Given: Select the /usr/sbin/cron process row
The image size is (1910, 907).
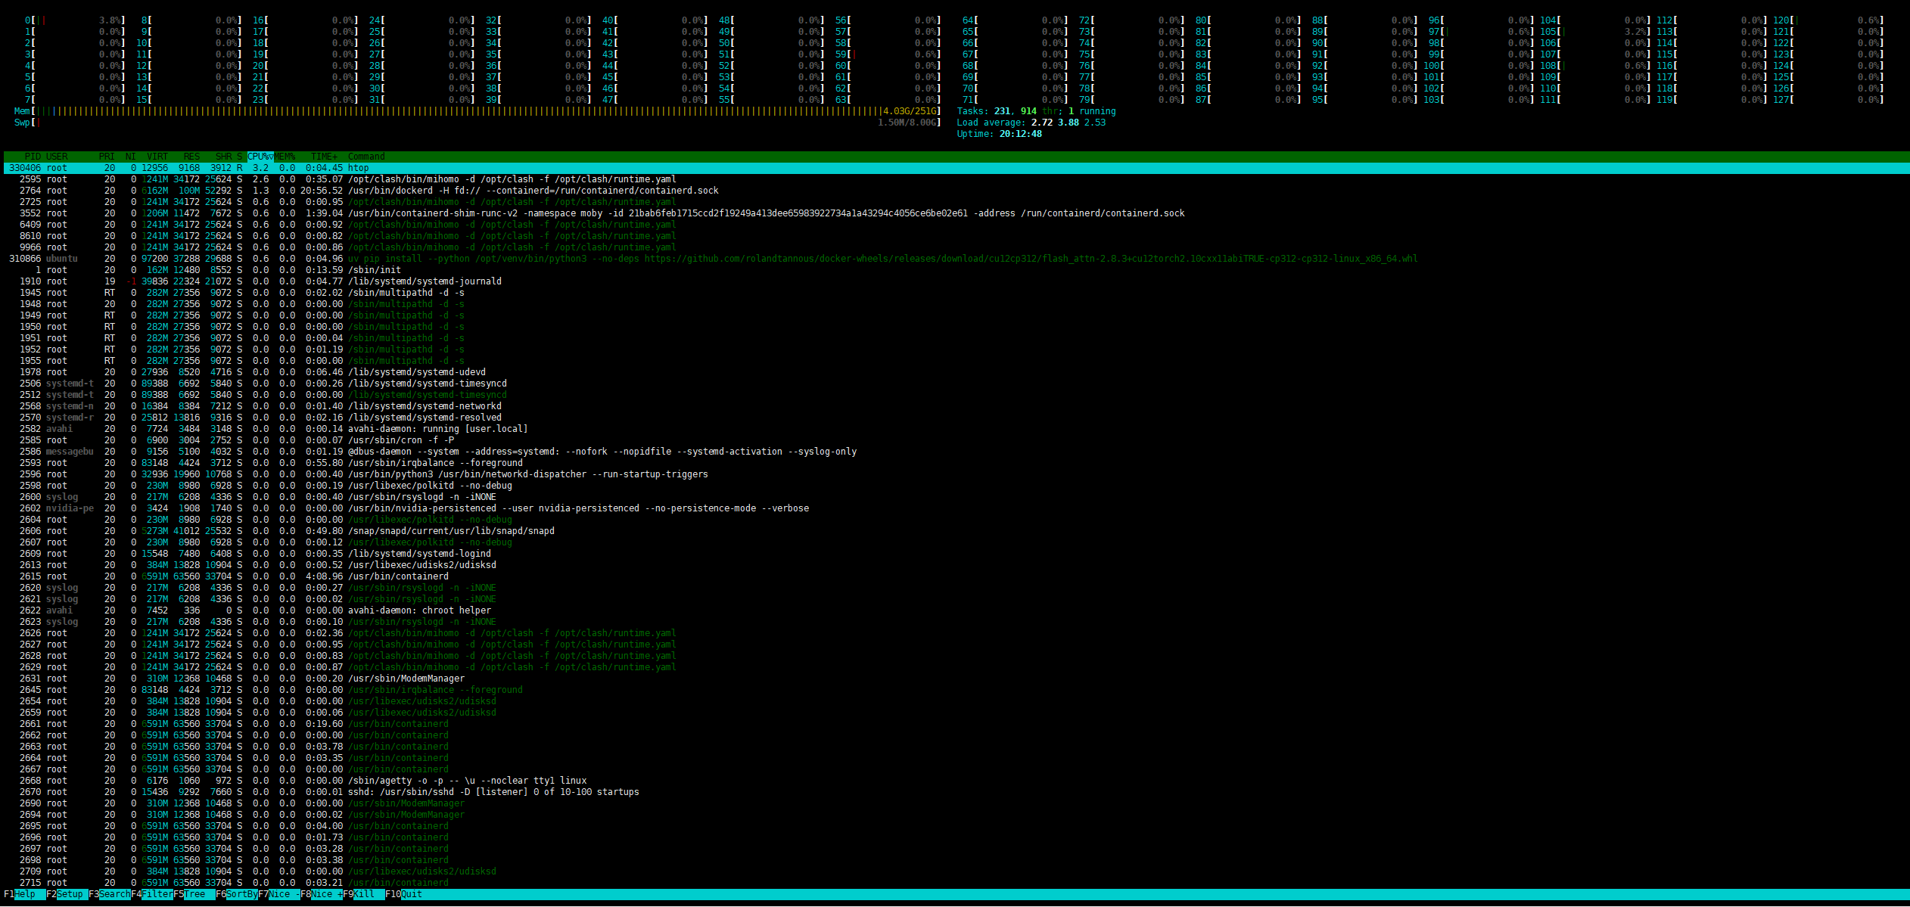Looking at the screenshot, I should [955, 440].
